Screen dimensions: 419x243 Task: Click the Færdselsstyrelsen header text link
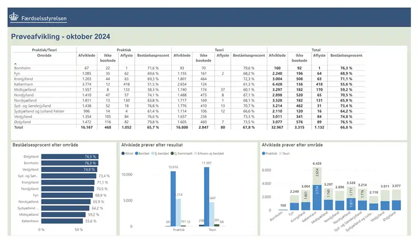[44, 18]
